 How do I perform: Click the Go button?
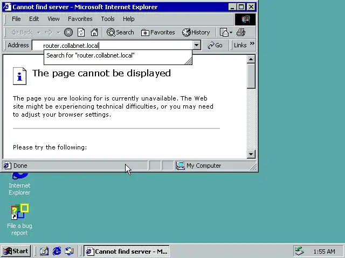215,45
